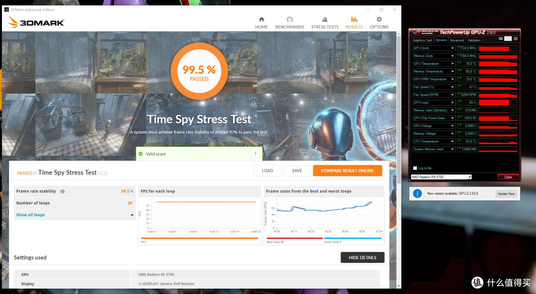This screenshot has height=294, width=536.
Task: Open the Fan Speed (RPM) dropdown
Action: (x=452, y=95)
